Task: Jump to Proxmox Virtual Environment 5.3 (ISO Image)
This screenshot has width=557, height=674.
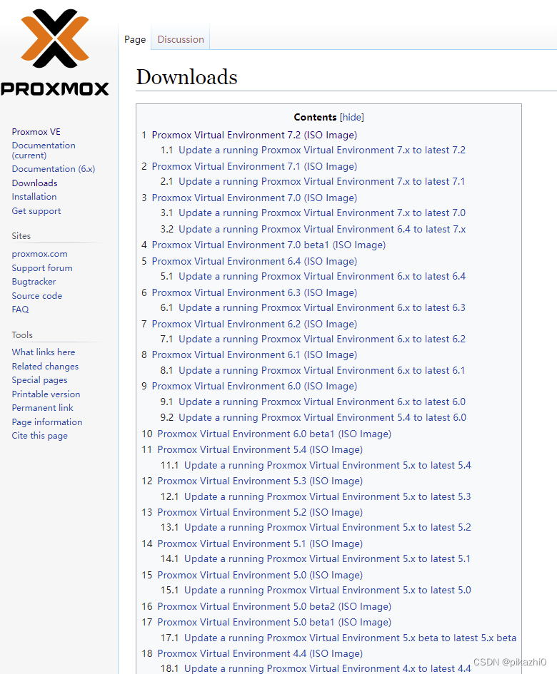Action: pos(260,481)
